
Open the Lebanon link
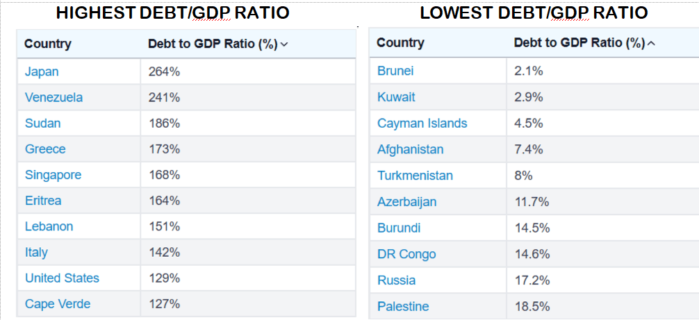click(49, 226)
